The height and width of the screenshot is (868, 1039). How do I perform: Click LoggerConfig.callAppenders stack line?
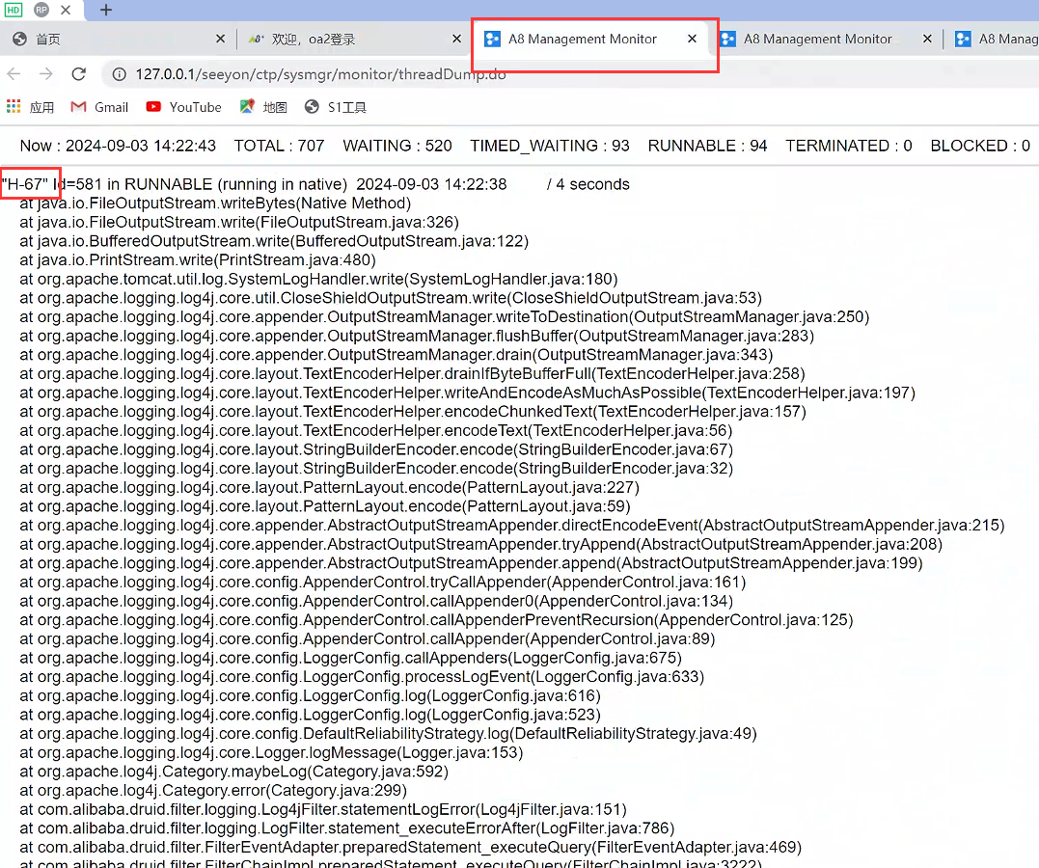pyautogui.click(x=350, y=658)
